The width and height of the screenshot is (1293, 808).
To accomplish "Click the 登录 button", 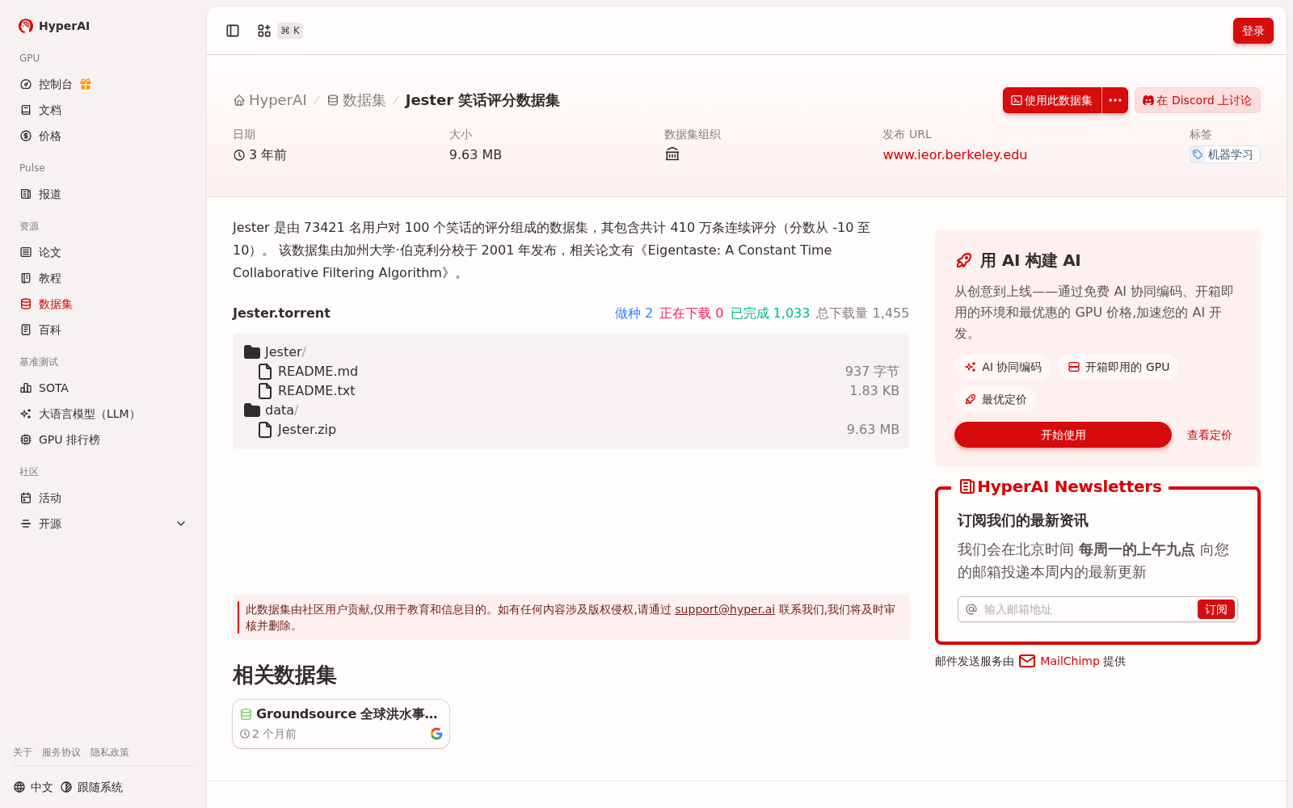I will (1253, 31).
